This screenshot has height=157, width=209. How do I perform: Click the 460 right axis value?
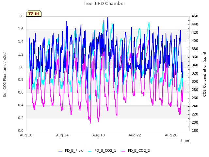click(x=195, y=16)
